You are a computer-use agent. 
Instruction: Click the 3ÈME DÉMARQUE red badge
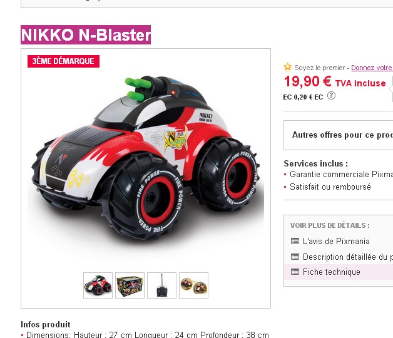click(x=63, y=61)
